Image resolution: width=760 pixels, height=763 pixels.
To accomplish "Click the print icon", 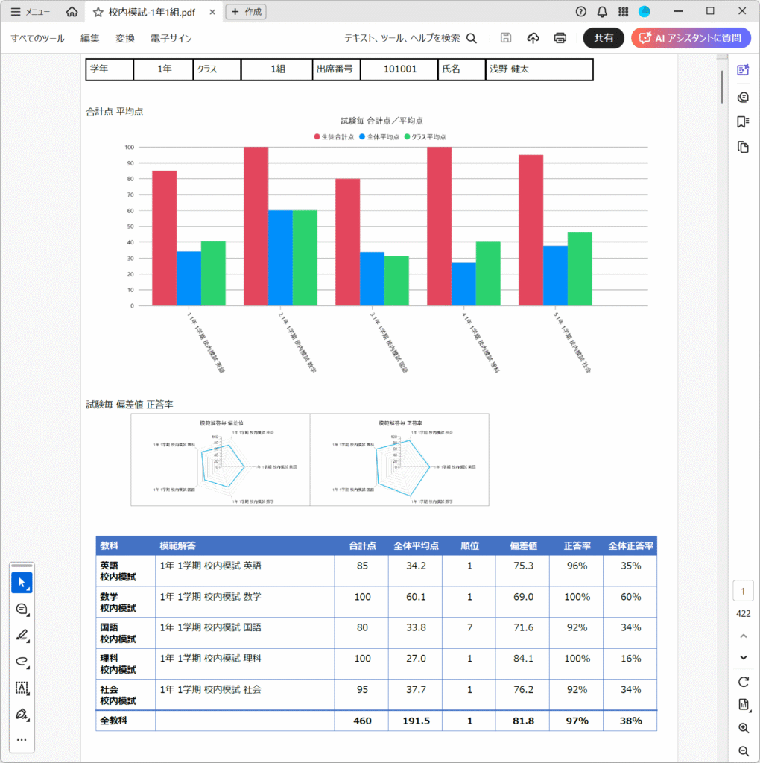I will pos(560,38).
